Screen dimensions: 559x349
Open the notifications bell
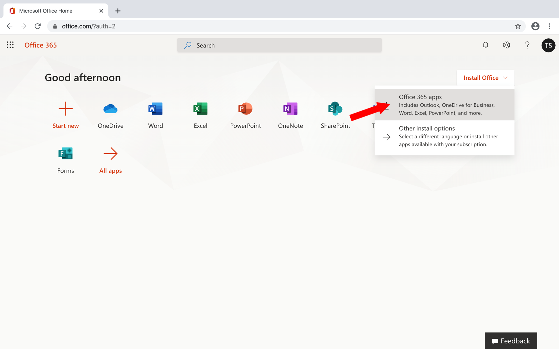(x=485, y=45)
